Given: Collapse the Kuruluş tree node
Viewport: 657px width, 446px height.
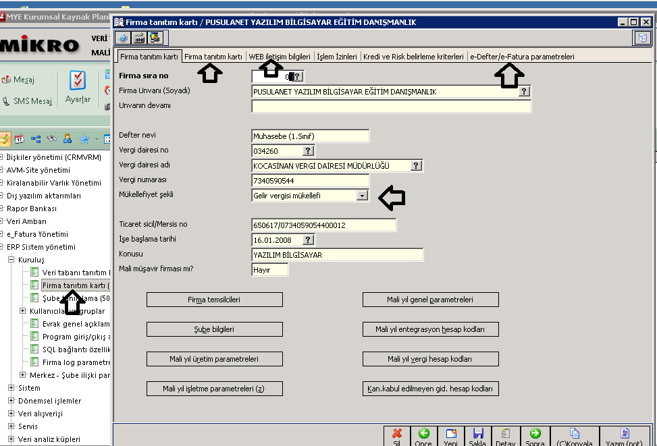Looking at the screenshot, I should pyautogui.click(x=11, y=260).
